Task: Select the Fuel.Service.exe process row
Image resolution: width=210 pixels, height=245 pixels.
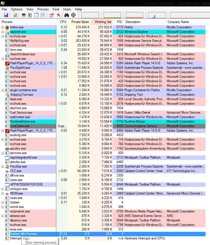Action: [x=103, y=113]
